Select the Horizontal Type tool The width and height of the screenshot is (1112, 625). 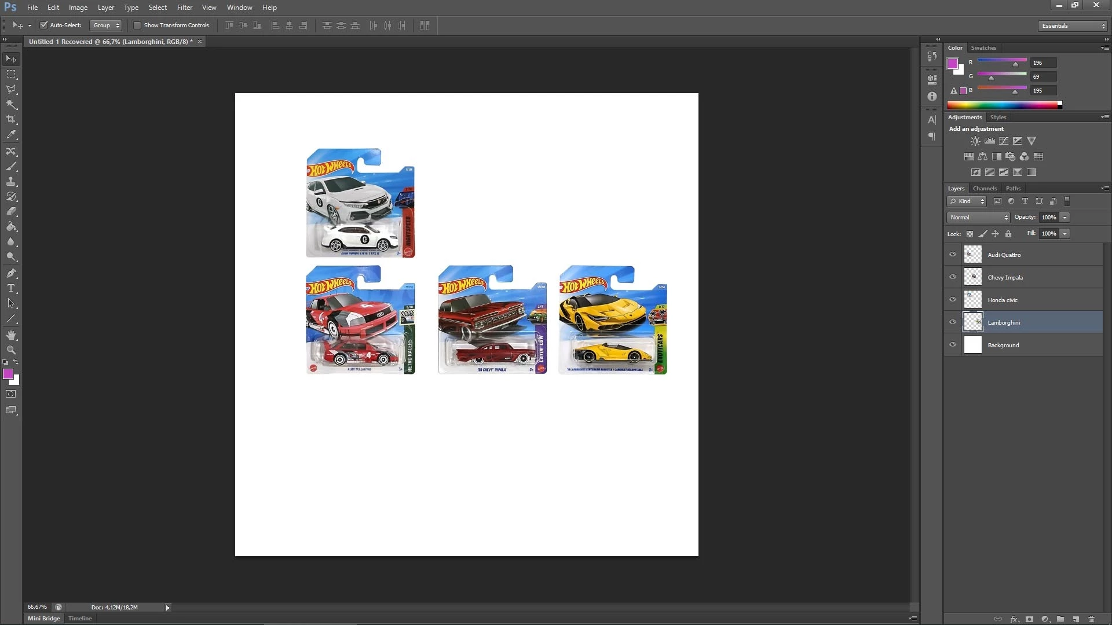[x=11, y=288]
